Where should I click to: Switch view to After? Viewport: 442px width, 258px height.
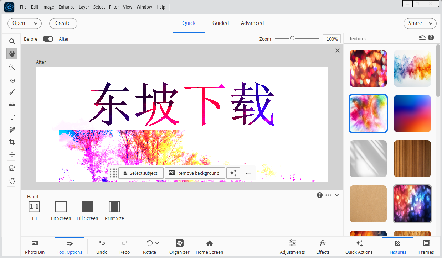click(63, 39)
